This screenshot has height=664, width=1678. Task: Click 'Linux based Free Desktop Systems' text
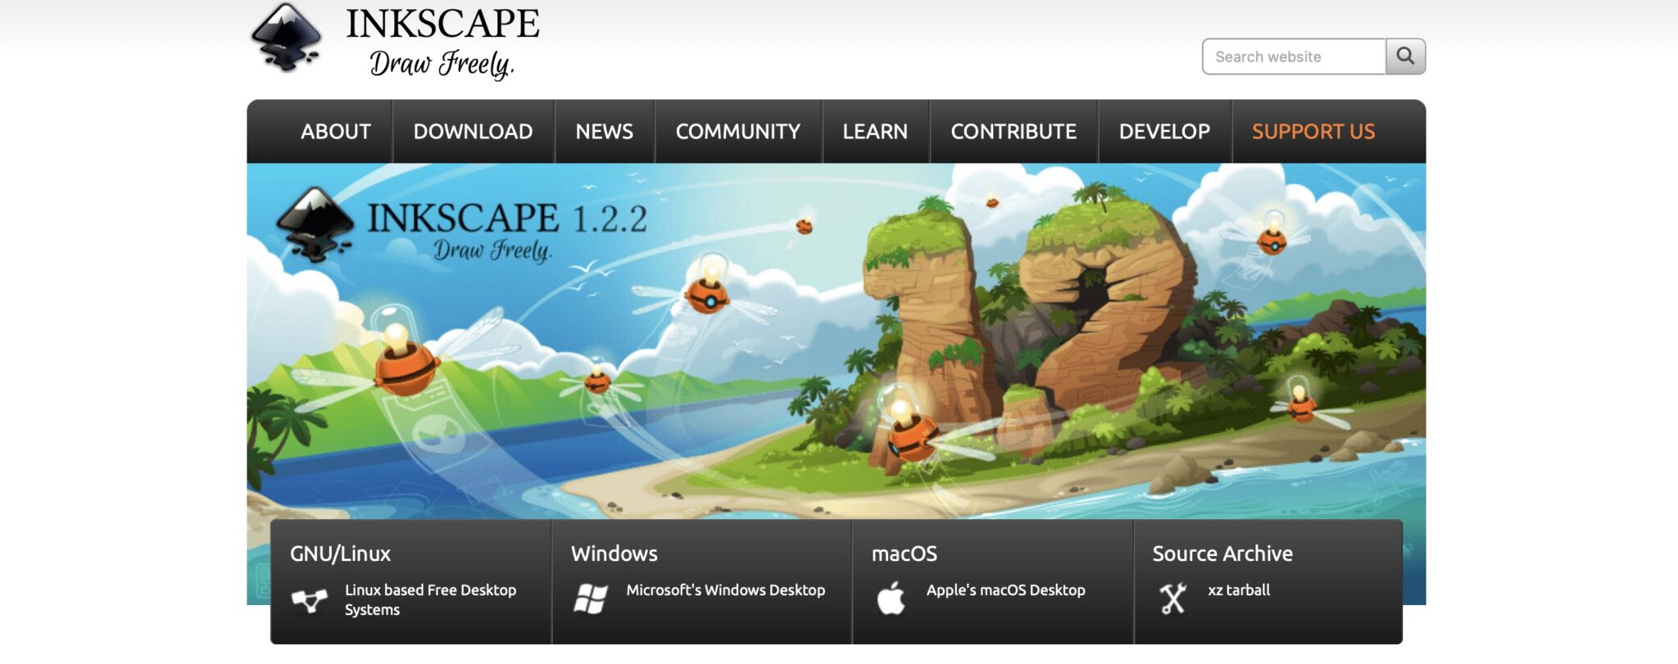[x=430, y=600]
